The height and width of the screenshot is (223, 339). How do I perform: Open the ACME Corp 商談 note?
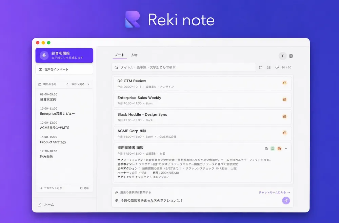pyautogui.click(x=203, y=134)
